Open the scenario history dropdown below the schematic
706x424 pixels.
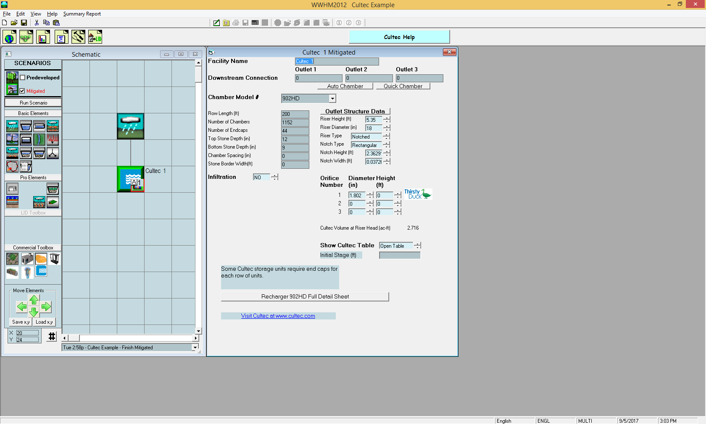point(195,348)
